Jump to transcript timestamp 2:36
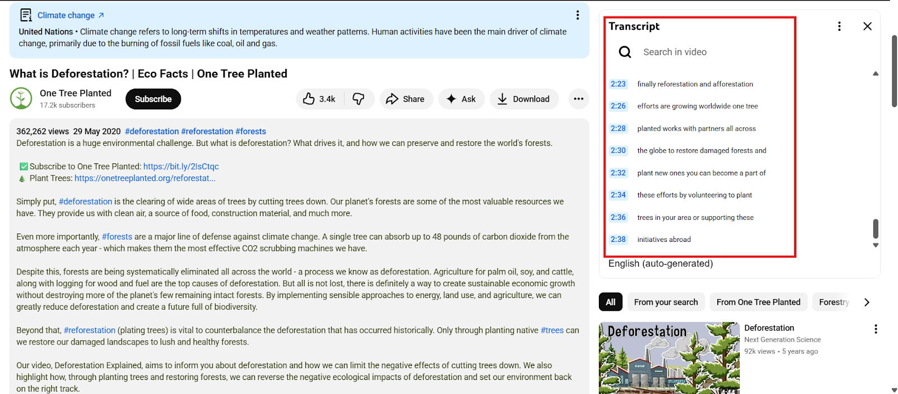 coord(618,217)
